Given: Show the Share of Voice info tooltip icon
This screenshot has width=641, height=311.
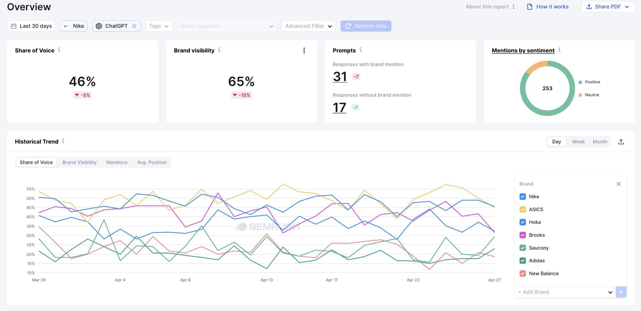Looking at the screenshot, I should 59,50.
